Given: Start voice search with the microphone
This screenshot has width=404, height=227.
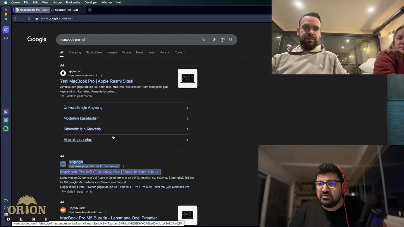Looking at the screenshot, I should (x=214, y=40).
